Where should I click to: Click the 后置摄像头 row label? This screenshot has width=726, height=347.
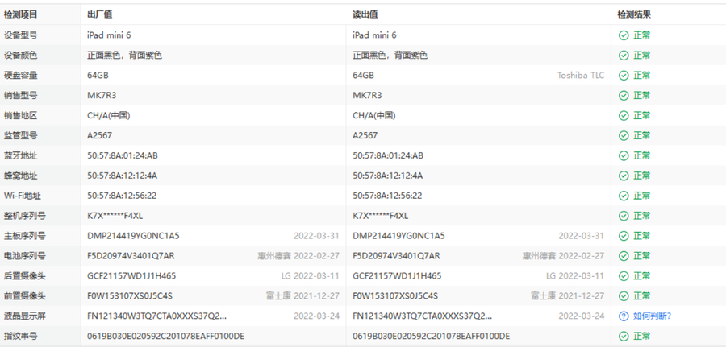pos(25,276)
